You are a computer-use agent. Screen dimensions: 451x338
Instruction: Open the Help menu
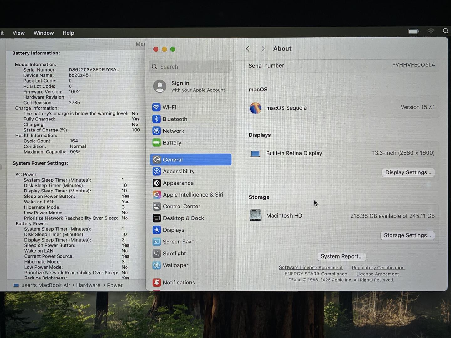68,33
